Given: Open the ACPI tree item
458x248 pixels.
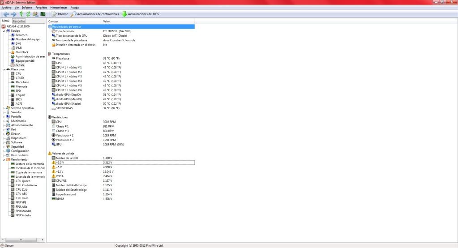Looking at the screenshot, I should tap(19, 104).
